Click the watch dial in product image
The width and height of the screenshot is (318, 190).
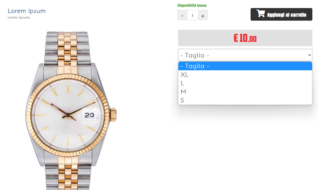pos(68,115)
